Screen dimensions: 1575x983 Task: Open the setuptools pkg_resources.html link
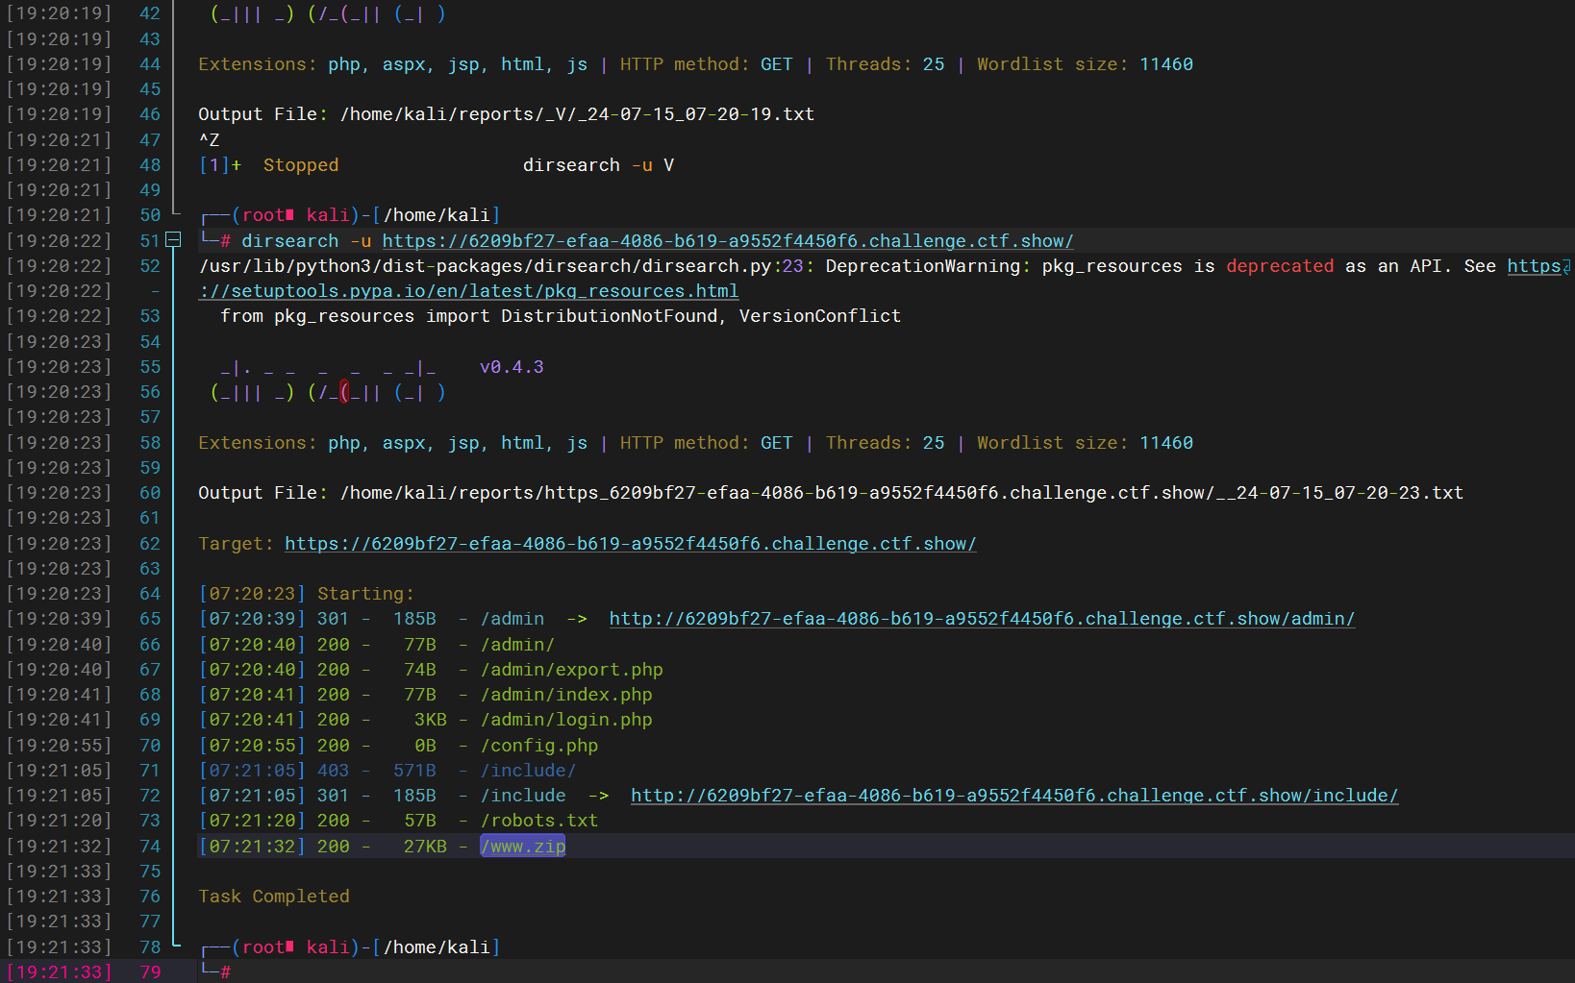point(469,291)
